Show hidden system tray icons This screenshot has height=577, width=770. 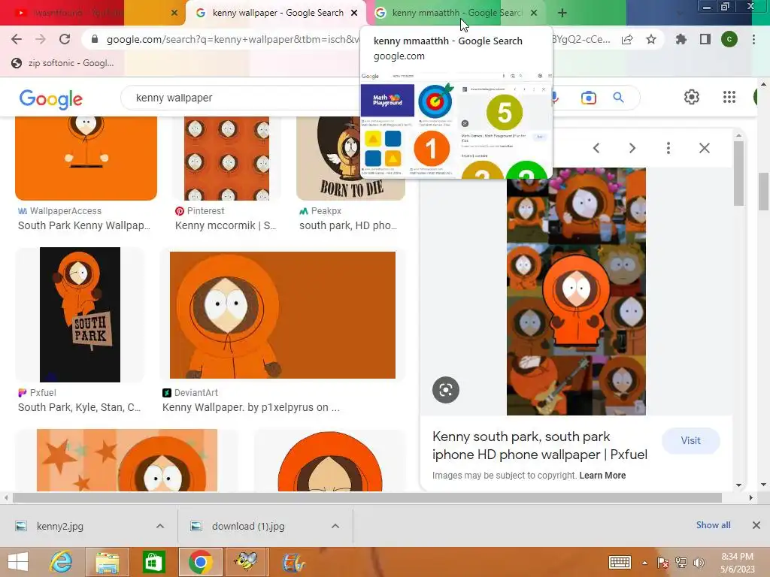pyautogui.click(x=644, y=563)
